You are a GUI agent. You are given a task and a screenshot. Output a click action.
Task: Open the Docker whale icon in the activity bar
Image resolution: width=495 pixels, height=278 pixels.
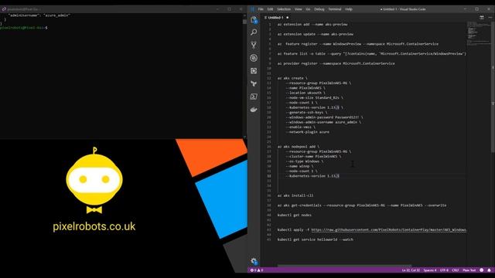pos(254,110)
